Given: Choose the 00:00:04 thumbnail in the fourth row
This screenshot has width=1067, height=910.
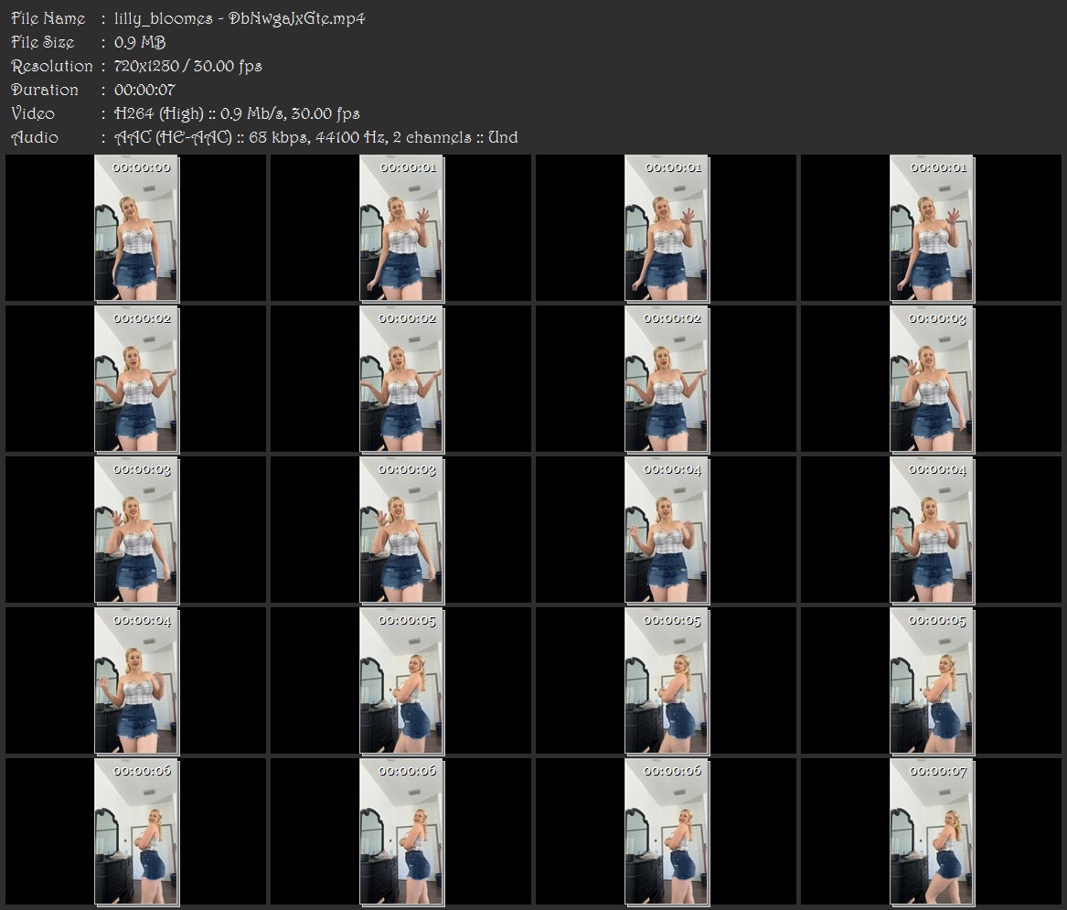Looking at the screenshot, I should (x=136, y=681).
